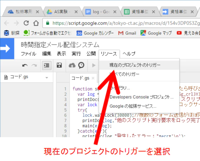
Task: Click the secure lock icon in address bar
Action: click(48, 23)
